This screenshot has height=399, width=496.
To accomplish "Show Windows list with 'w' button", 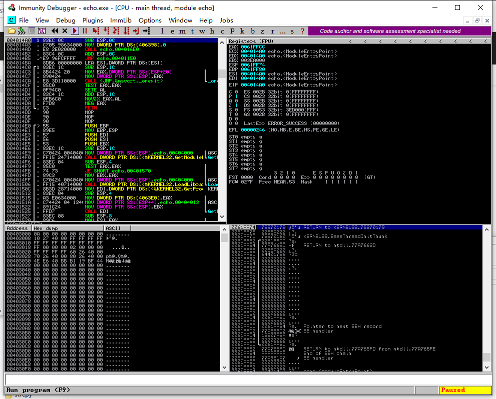I will tap(202, 31).
